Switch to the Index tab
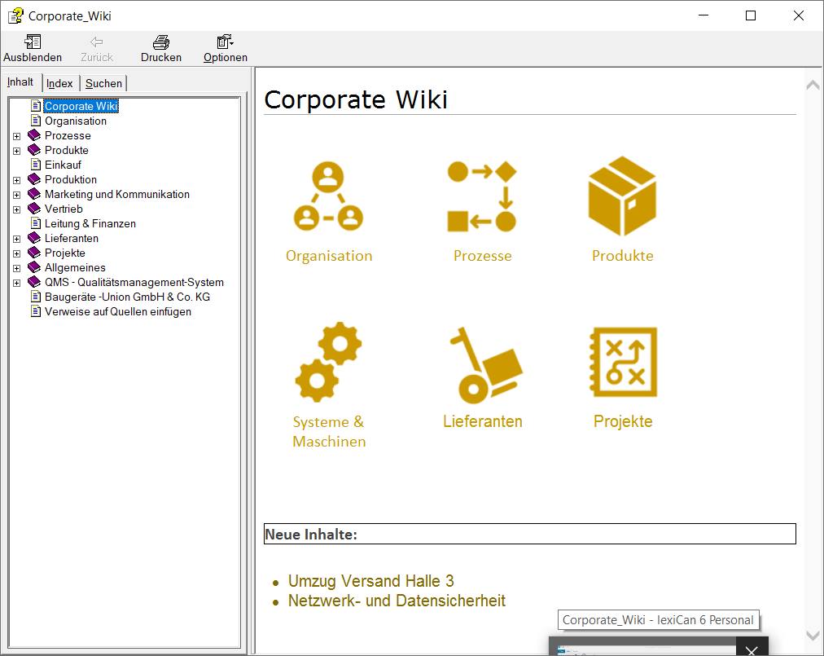The image size is (824, 656). 59,83
